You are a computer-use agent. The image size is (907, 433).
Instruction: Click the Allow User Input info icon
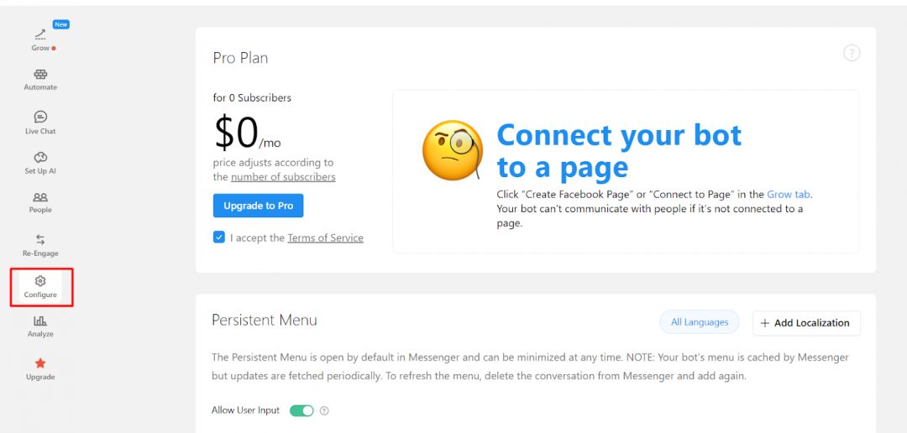(324, 411)
